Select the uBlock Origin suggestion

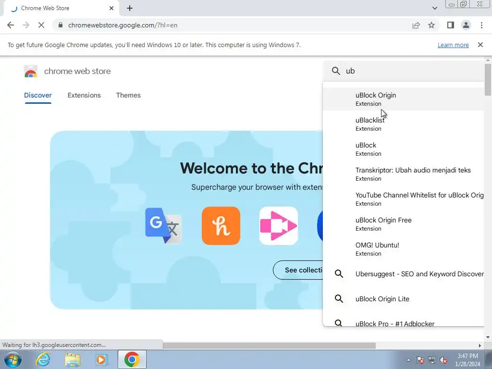(404, 99)
